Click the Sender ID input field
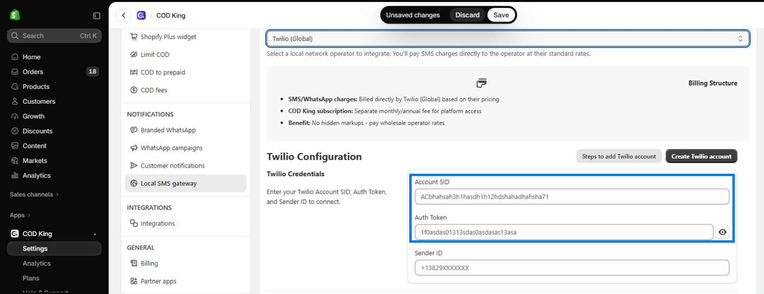 pos(572,268)
